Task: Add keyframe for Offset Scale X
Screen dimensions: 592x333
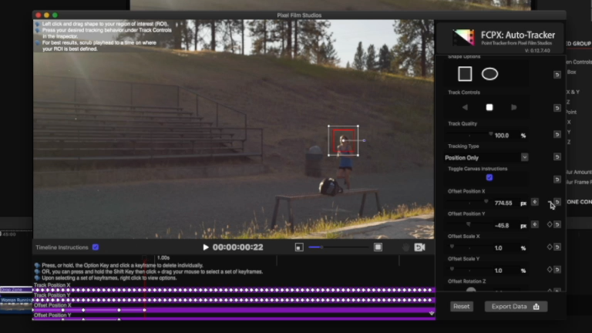Action: click(550, 247)
